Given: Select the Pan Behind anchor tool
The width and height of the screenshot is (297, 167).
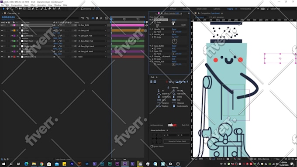Looking at the screenshot, I should [x=24, y=9].
